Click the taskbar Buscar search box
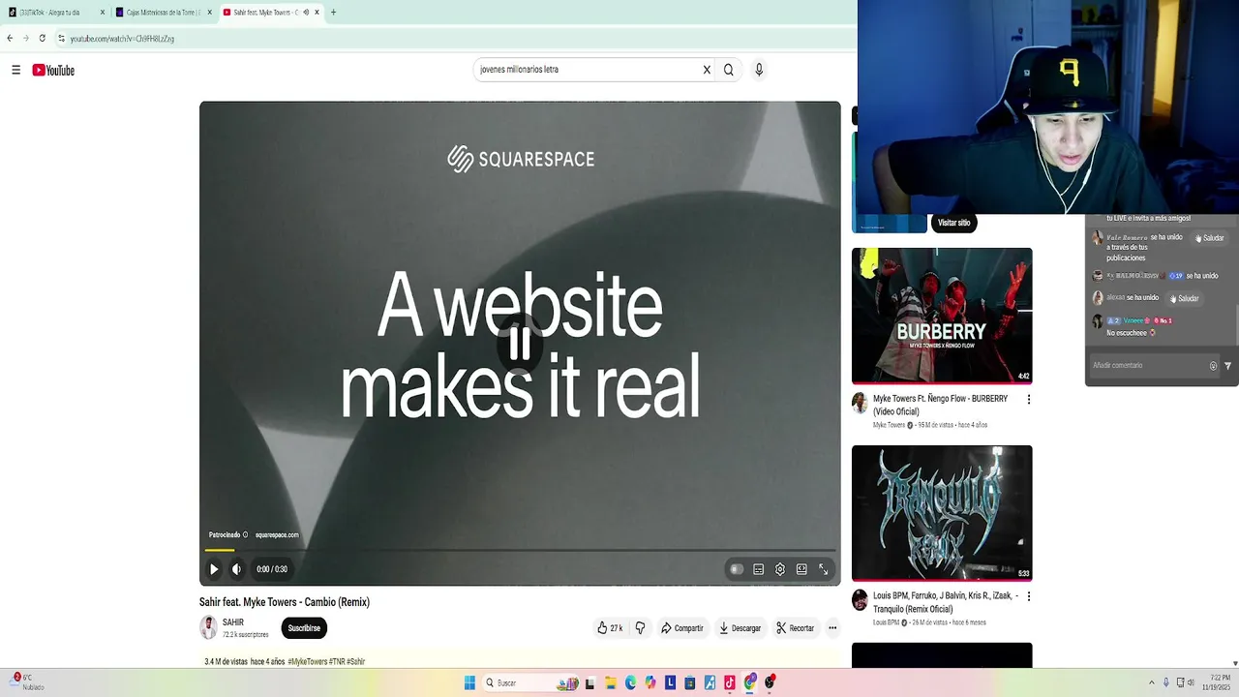This screenshot has height=697, width=1239. (x=530, y=682)
